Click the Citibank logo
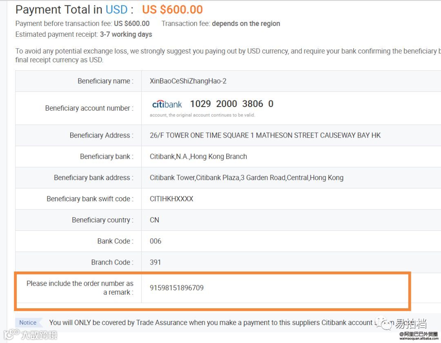The image size is (441, 343). point(167,104)
